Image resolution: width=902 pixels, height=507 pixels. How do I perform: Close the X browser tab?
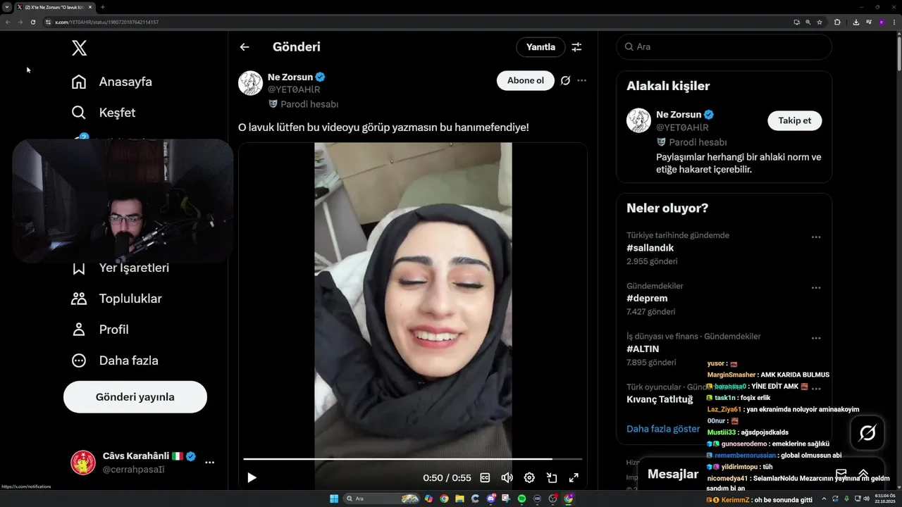90,7
